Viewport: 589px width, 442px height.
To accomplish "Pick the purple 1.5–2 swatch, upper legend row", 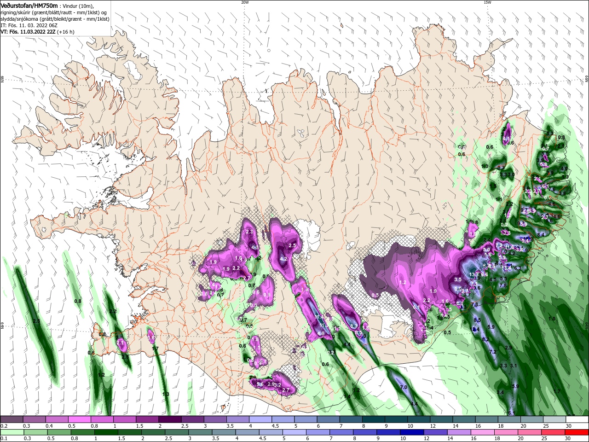I will click(x=148, y=419).
